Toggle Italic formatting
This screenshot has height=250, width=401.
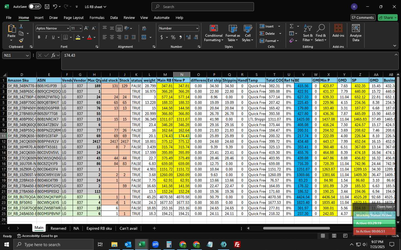click(x=46, y=37)
